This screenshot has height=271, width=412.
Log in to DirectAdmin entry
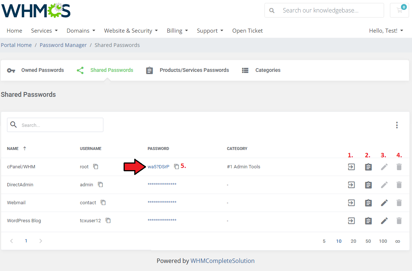pos(351,185)
